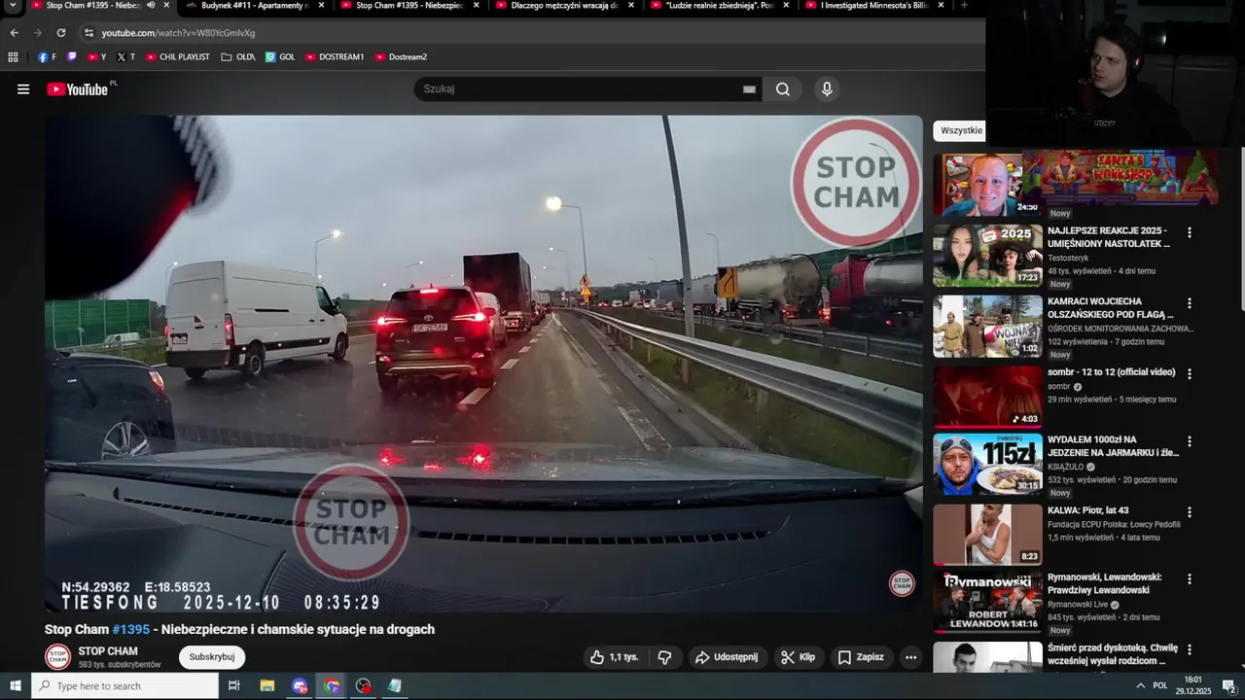Open the WYDAŁEM 1000zł NA JEDZENIE thumbnail
The image size is (1245, 700).
[987, 465]
